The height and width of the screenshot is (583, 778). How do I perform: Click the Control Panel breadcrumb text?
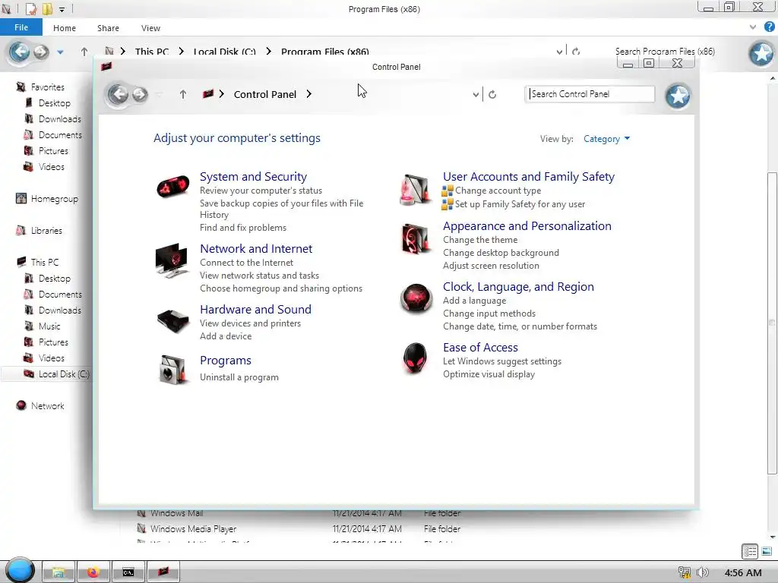265,94
